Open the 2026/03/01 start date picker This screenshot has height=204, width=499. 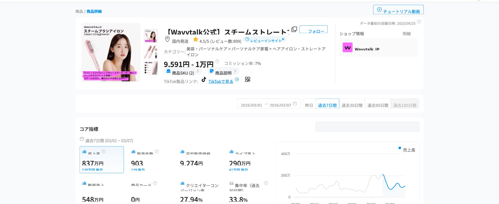click(x=251, y=105)
